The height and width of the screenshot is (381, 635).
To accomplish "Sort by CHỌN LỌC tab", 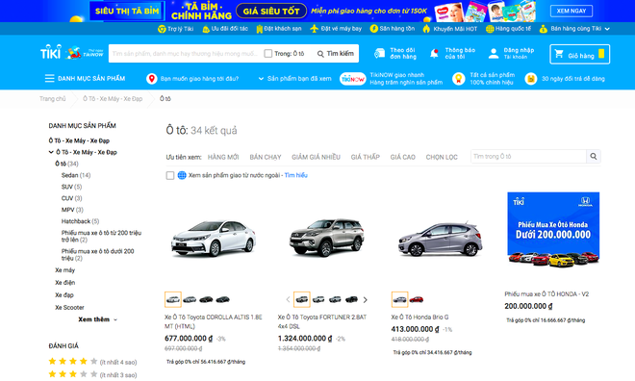I will point(442,157).
